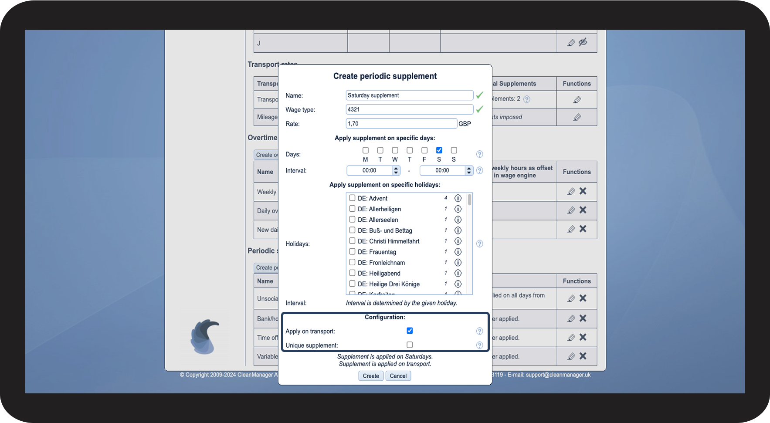Decrease the interval end time with down arrow
This screenshot has height=423, width=770.
[x=469, y=173]
